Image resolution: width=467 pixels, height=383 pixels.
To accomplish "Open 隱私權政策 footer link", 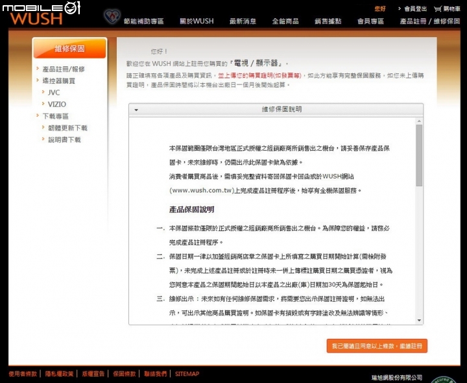I will tap(59, 374).
